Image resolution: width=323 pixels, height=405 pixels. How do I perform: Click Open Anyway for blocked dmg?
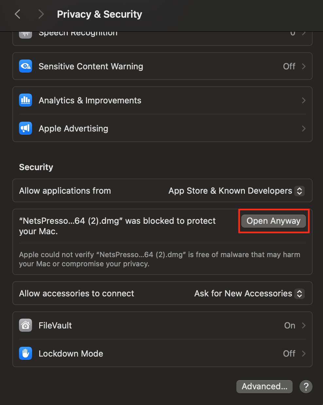point(274,221)
